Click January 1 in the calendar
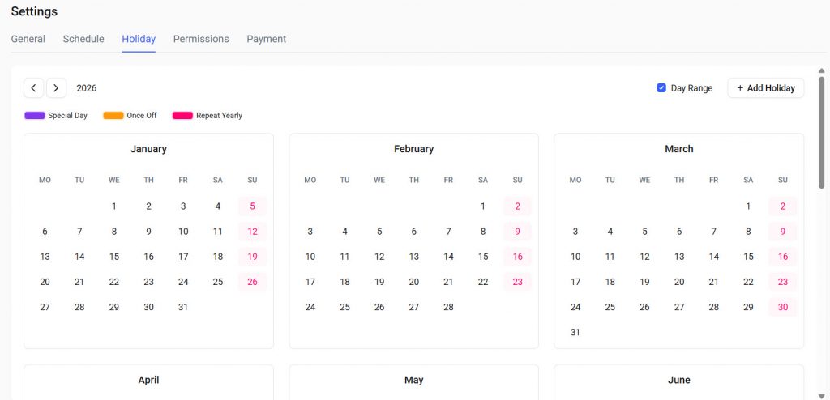Viewport: 830px width, 400px height. pos(114,206)
